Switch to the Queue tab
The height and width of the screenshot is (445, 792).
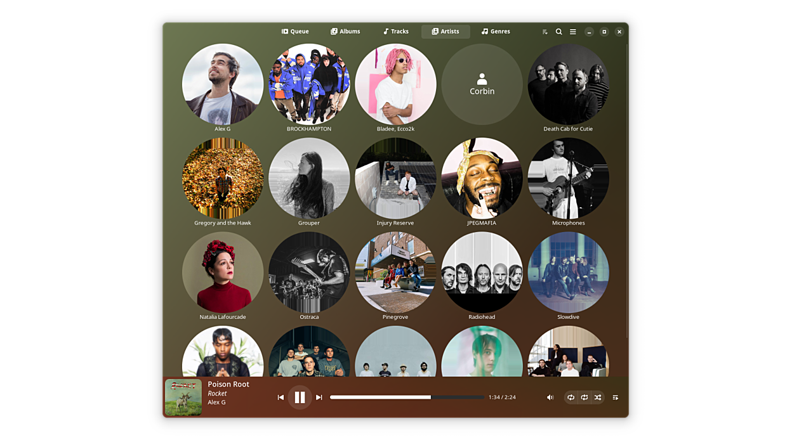point(295,32)
